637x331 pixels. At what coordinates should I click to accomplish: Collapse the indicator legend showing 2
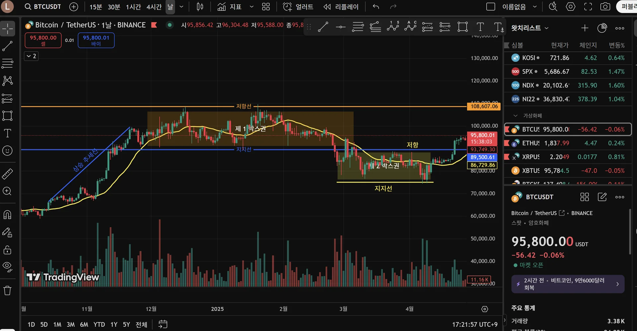(31, 56)
